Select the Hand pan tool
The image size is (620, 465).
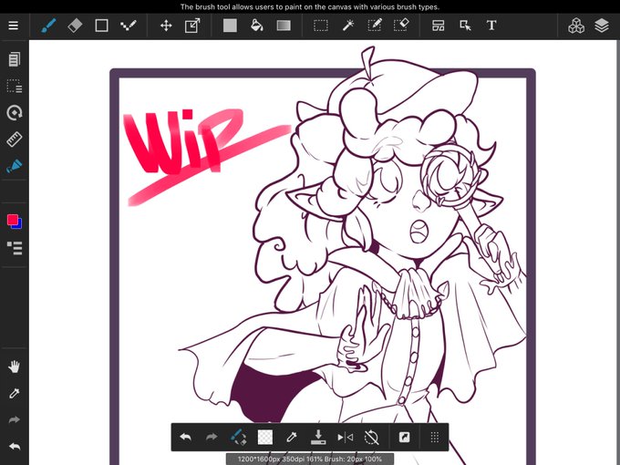[x=15, y=367]
